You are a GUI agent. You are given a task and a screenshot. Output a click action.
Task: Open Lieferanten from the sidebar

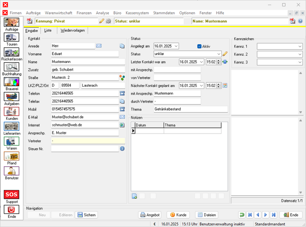tap(11, 126)
